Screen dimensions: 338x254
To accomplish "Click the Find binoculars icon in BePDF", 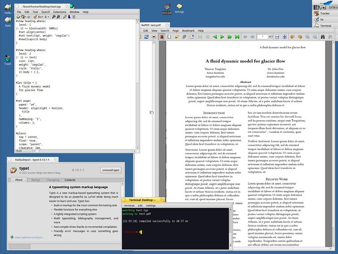I will (323, 37).
